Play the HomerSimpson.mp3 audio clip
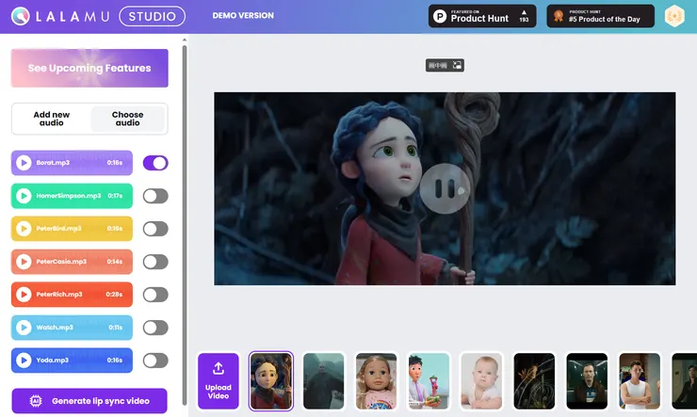The image size is (697, 417). click(x=24, y=196)
